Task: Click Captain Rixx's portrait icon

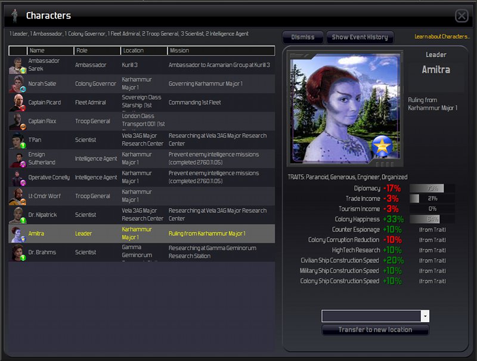Action: coord(18,121)
